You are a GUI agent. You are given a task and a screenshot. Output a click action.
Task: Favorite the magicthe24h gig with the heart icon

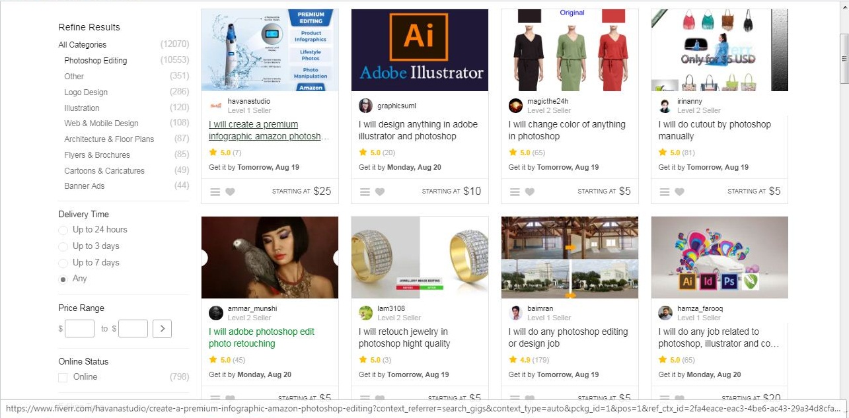point(530,192)
